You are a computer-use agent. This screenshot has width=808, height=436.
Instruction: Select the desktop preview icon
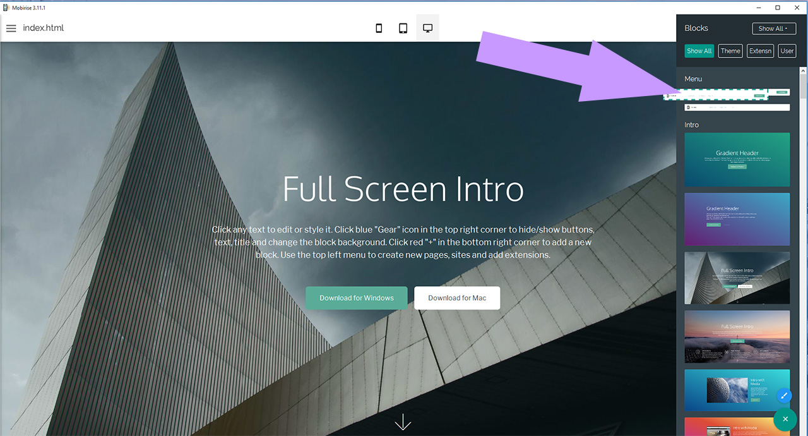click(427, 27)
